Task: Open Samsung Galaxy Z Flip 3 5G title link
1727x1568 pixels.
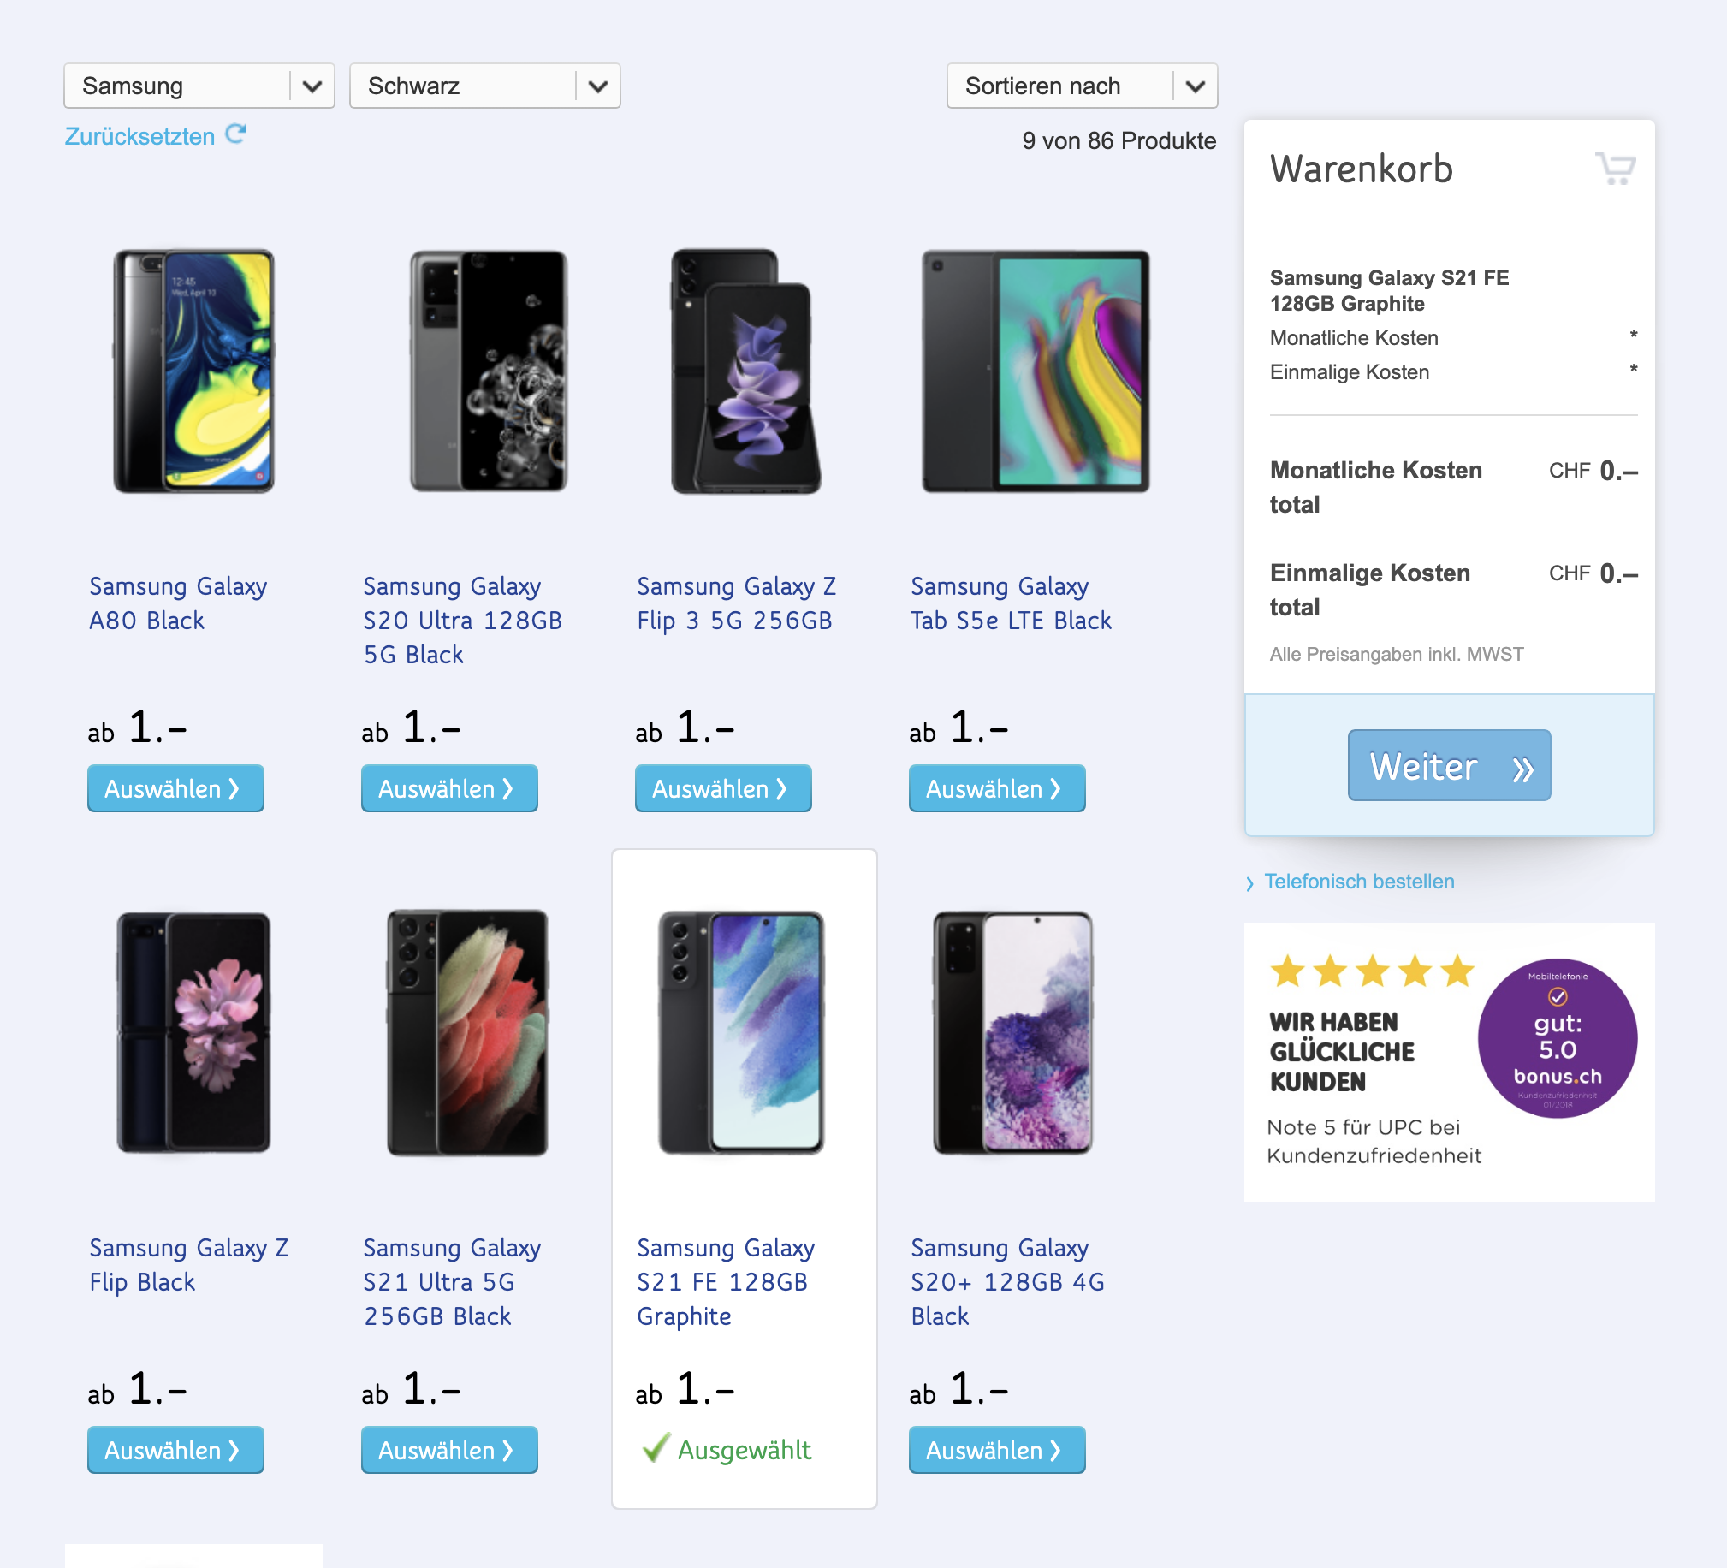Action: click(x=735, y=603)
